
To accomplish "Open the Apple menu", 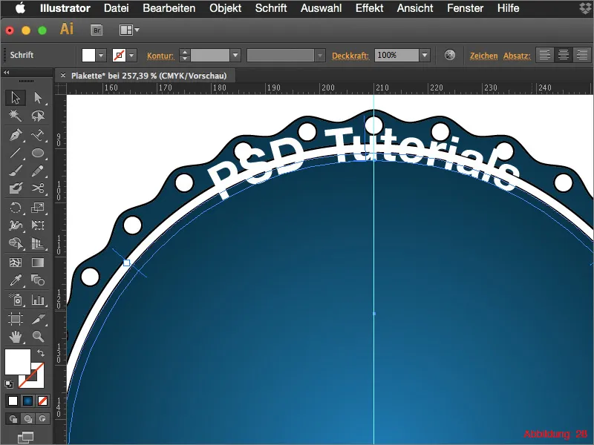I will 21,8.
